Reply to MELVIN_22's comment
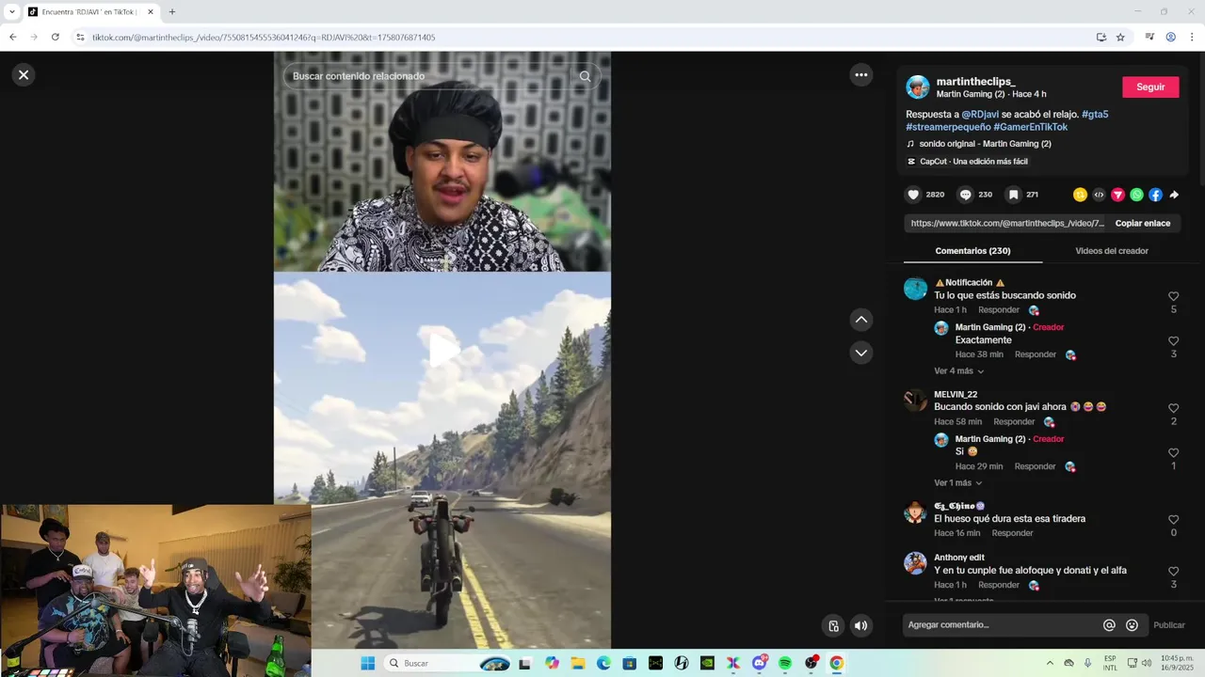The image size is (1205, 677). click(x=1014, y=422)
